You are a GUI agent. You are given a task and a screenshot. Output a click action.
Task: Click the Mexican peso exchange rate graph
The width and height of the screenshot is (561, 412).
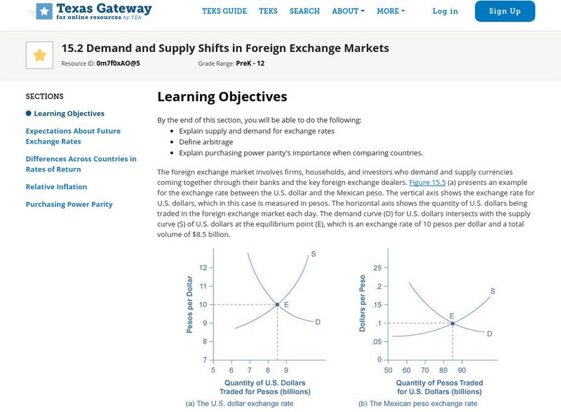(435, 308)
